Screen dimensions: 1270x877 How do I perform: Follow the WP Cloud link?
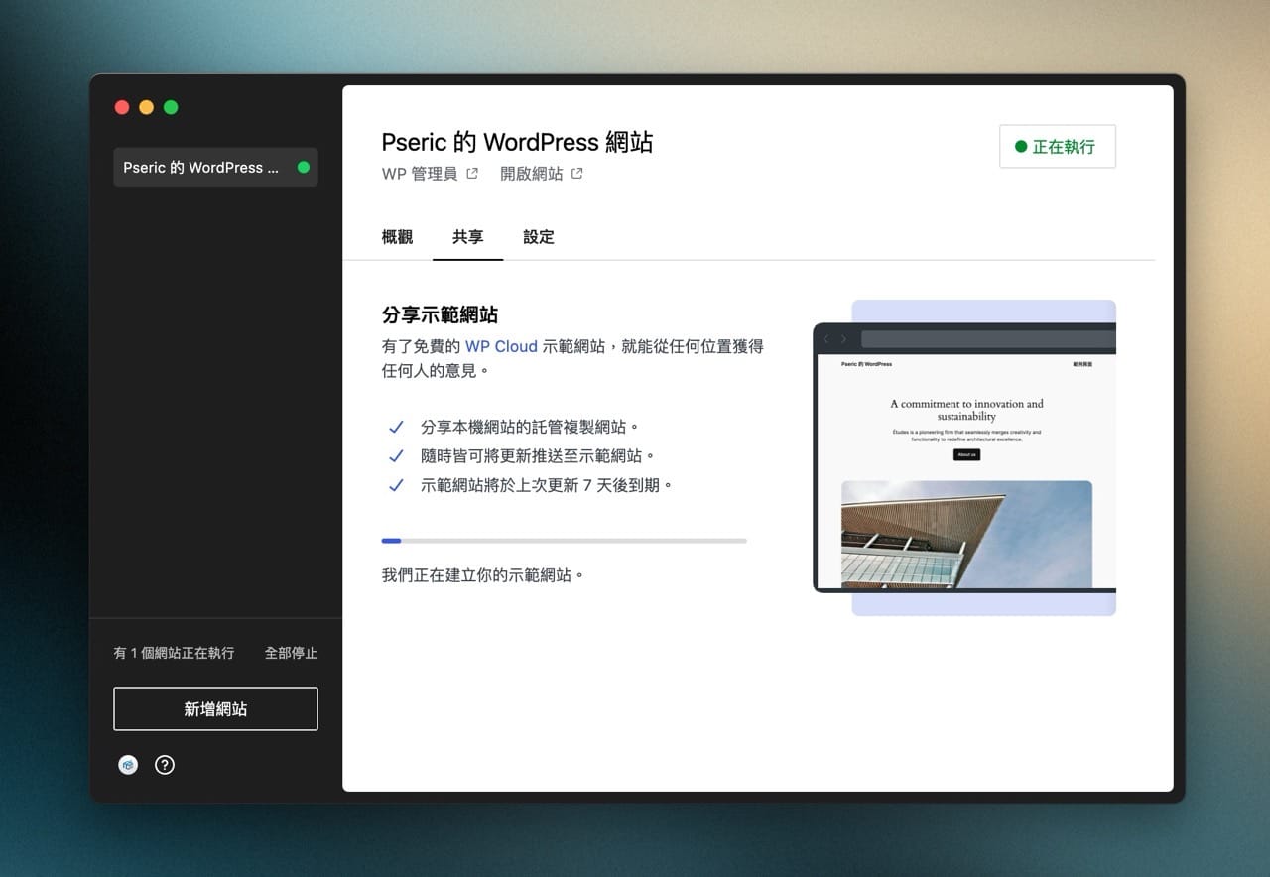(x=501, y=346)
